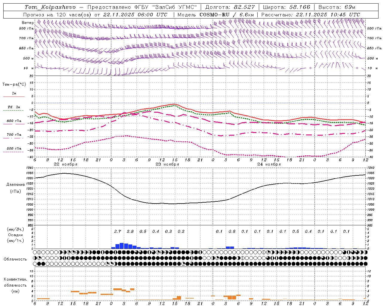
Task: Click the 3-hour precipitation value 2.8
Action: pyautogui.click(x=130, y=231)
